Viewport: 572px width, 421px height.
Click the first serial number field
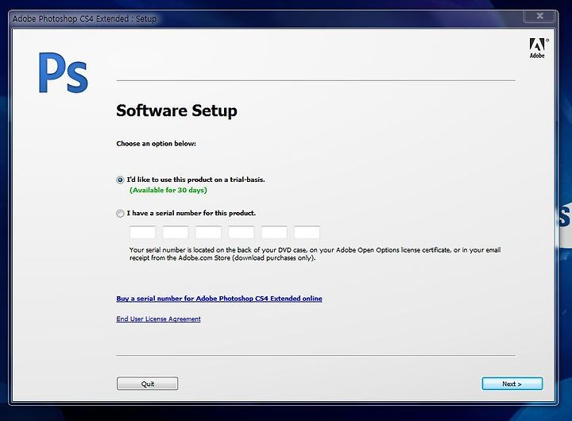pyautogui.click(x=143, y=233)
